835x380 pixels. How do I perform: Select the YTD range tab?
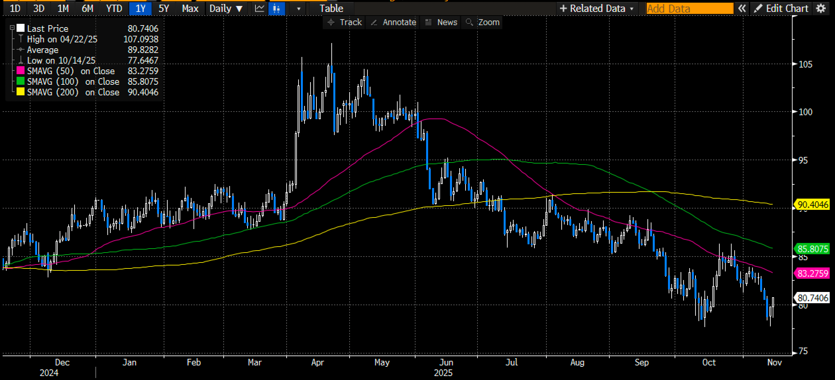[x=114, y=9]
